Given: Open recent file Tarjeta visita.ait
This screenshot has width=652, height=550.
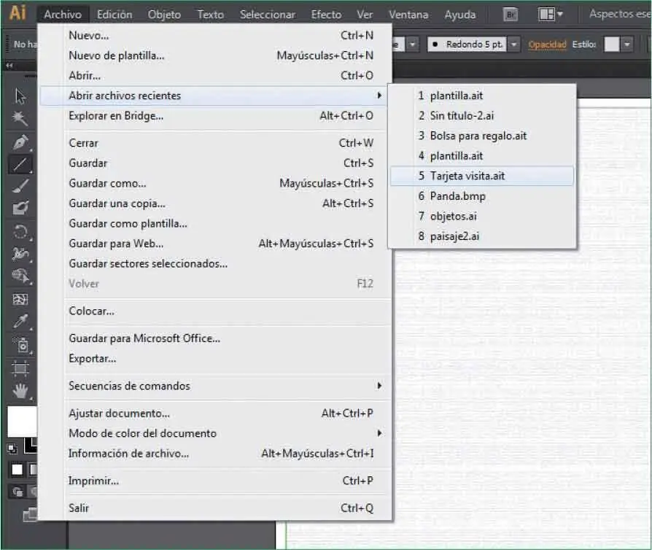Looking at the screenshot, I should (x=482, y=176).
